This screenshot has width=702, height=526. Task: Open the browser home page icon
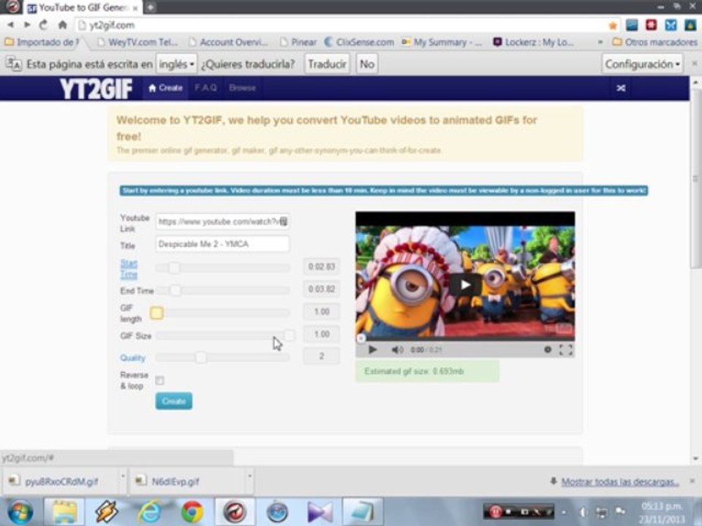click(62, 25)
